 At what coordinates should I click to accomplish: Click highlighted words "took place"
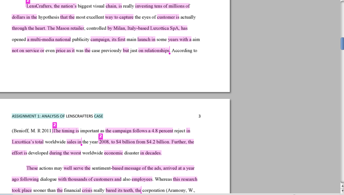point(22,191)
